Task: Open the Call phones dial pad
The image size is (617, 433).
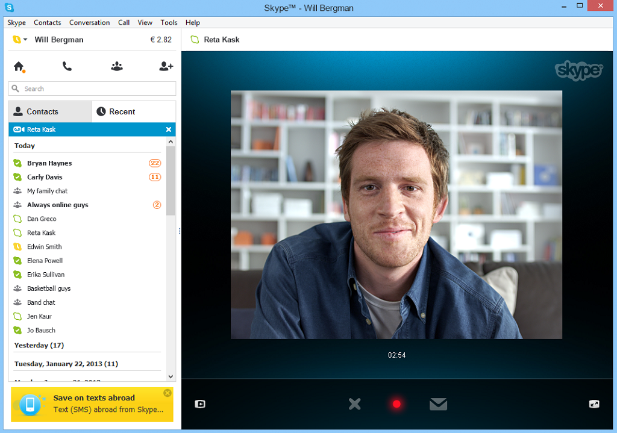Action: [x=67, y=66]
